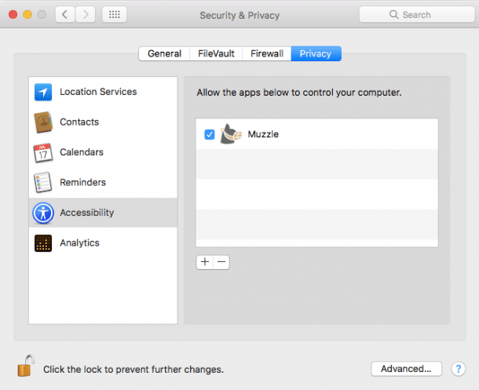Open help with the question mark button
Viewport: 479px width, 390px height.
tap(459, 369)
